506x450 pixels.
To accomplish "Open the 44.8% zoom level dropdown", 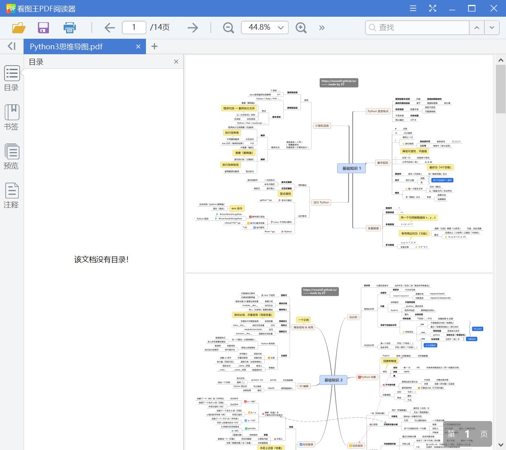I will point(281,27).
